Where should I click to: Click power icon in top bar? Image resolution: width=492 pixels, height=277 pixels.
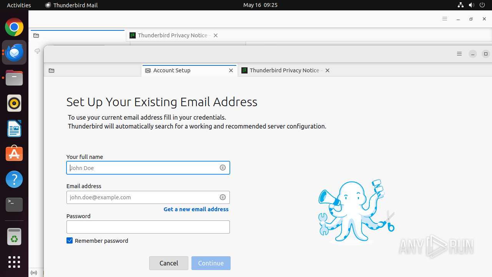(x=482, y=5)
